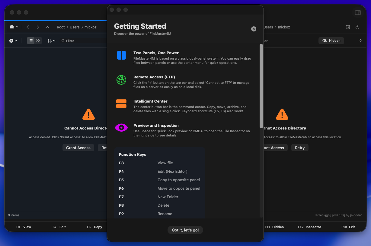This screenshot has width=371, height=246.
Task: Click the right panel's open-in-other-panel icon
Action: pos(348,27)
